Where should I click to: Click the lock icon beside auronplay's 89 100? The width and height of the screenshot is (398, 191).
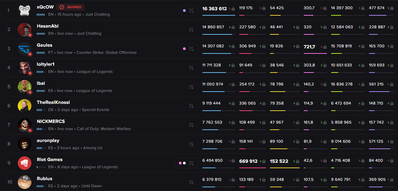click(298, 142)
